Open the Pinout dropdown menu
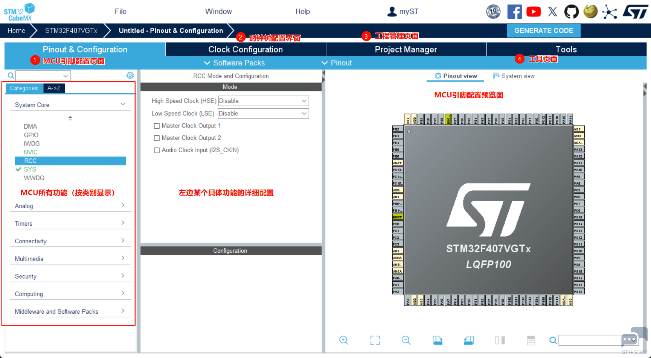 [337, 63]
